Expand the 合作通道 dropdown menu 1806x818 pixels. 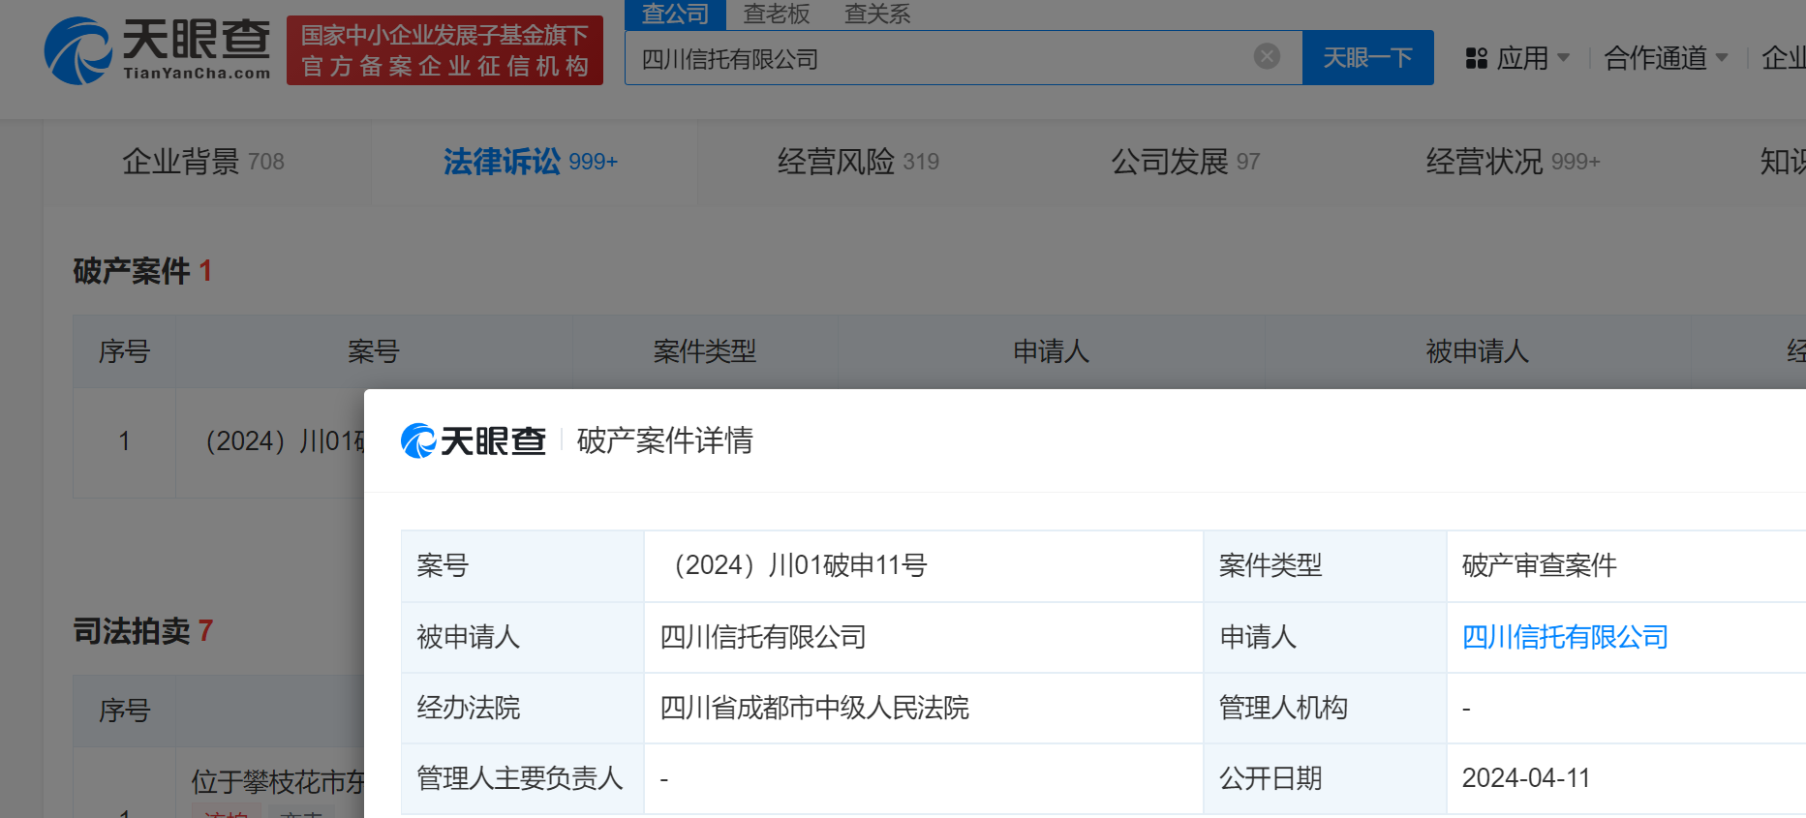tap(1666, 58)
